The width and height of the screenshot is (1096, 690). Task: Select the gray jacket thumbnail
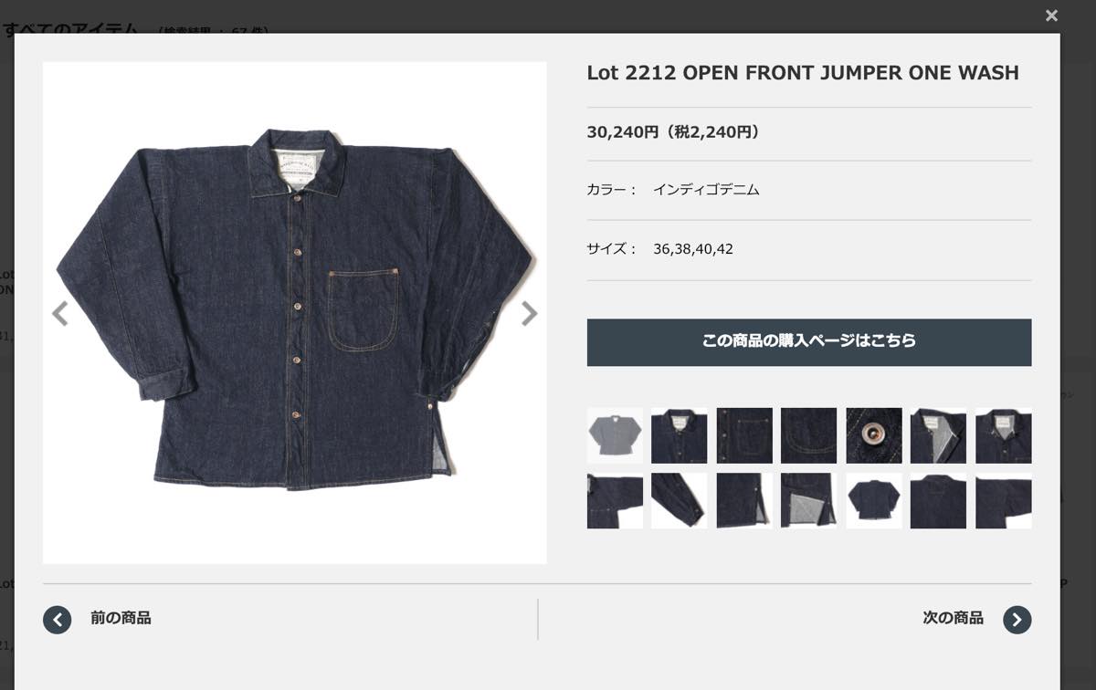click(615, 435)
